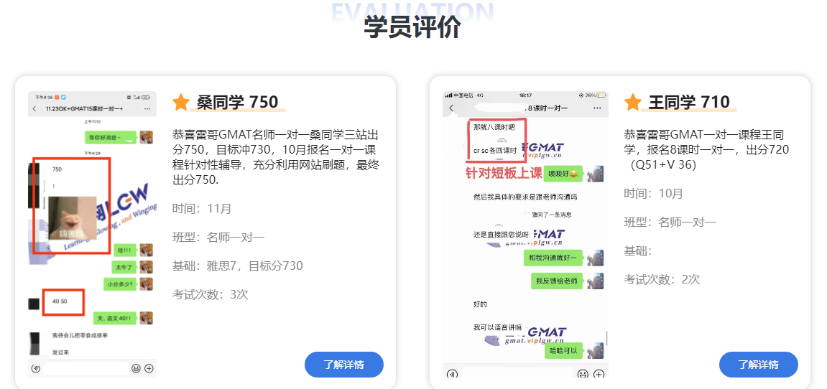The height and width of the screenshot is (389, 827).
Task: Open 了解详情 for 王同学 review
Action: [758, 365]
